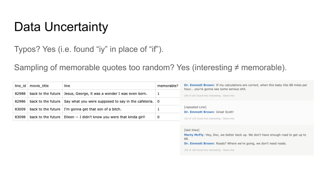Click the 'line' column header

pos(67,86)
